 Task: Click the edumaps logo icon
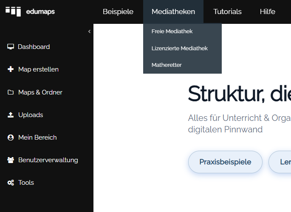[x=13, y=11]
